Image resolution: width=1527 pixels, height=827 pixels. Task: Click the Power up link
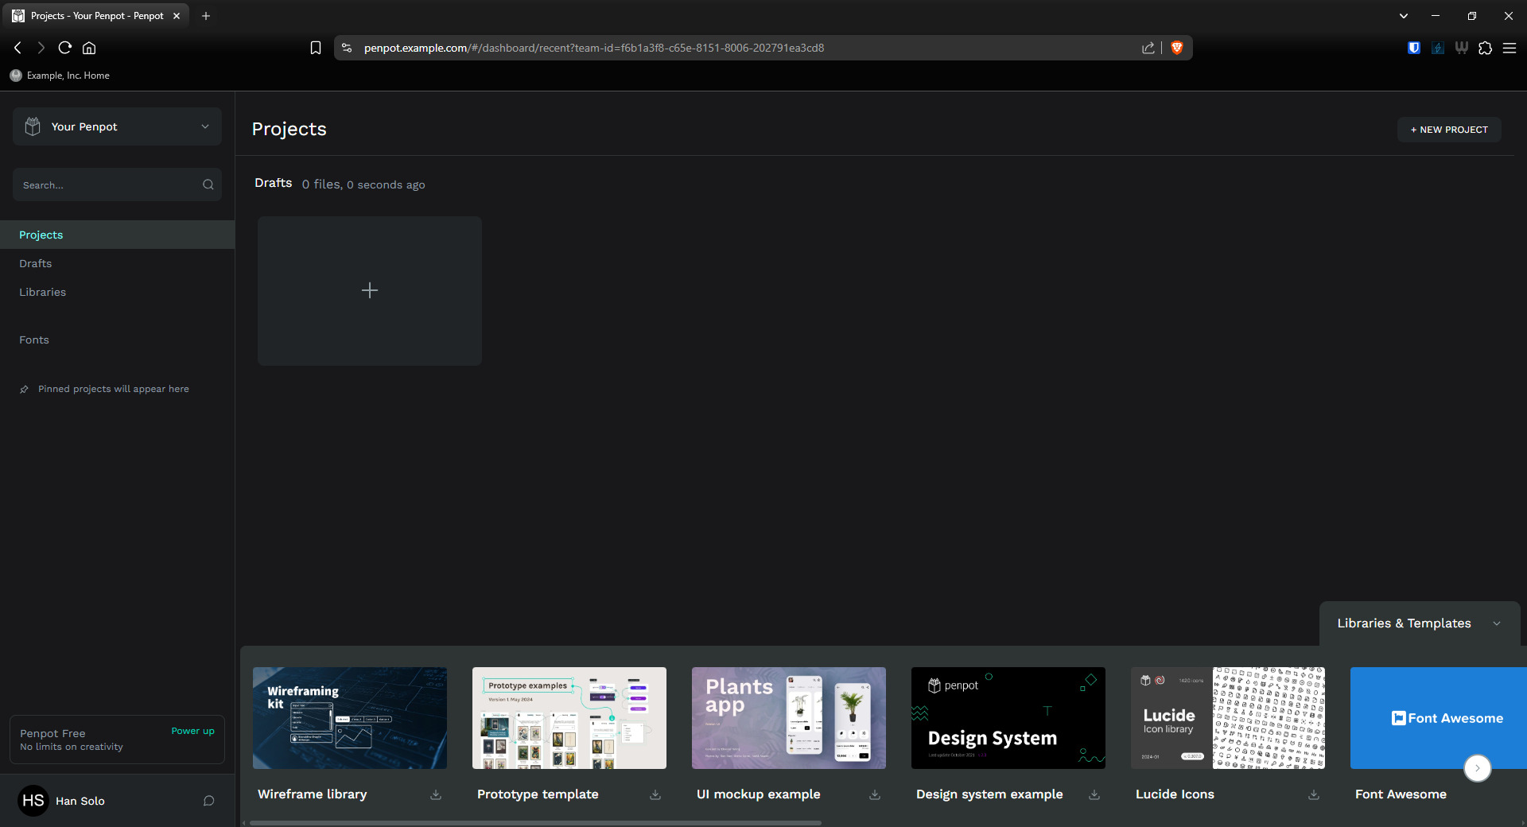coord(192,731)
